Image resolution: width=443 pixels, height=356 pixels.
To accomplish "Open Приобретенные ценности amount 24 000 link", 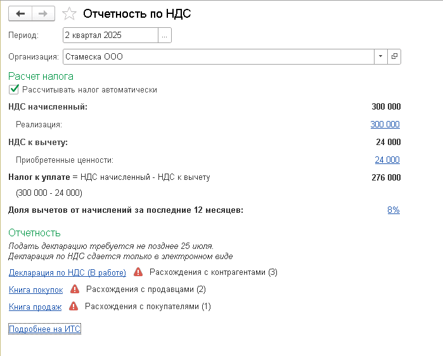I will click(387, 160).
